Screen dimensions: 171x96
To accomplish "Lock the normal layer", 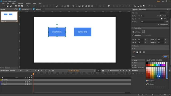I will [x=27, y=82].
